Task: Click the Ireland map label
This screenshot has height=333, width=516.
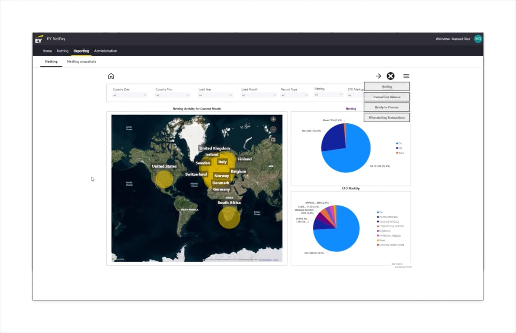Action: click(212, 154)
